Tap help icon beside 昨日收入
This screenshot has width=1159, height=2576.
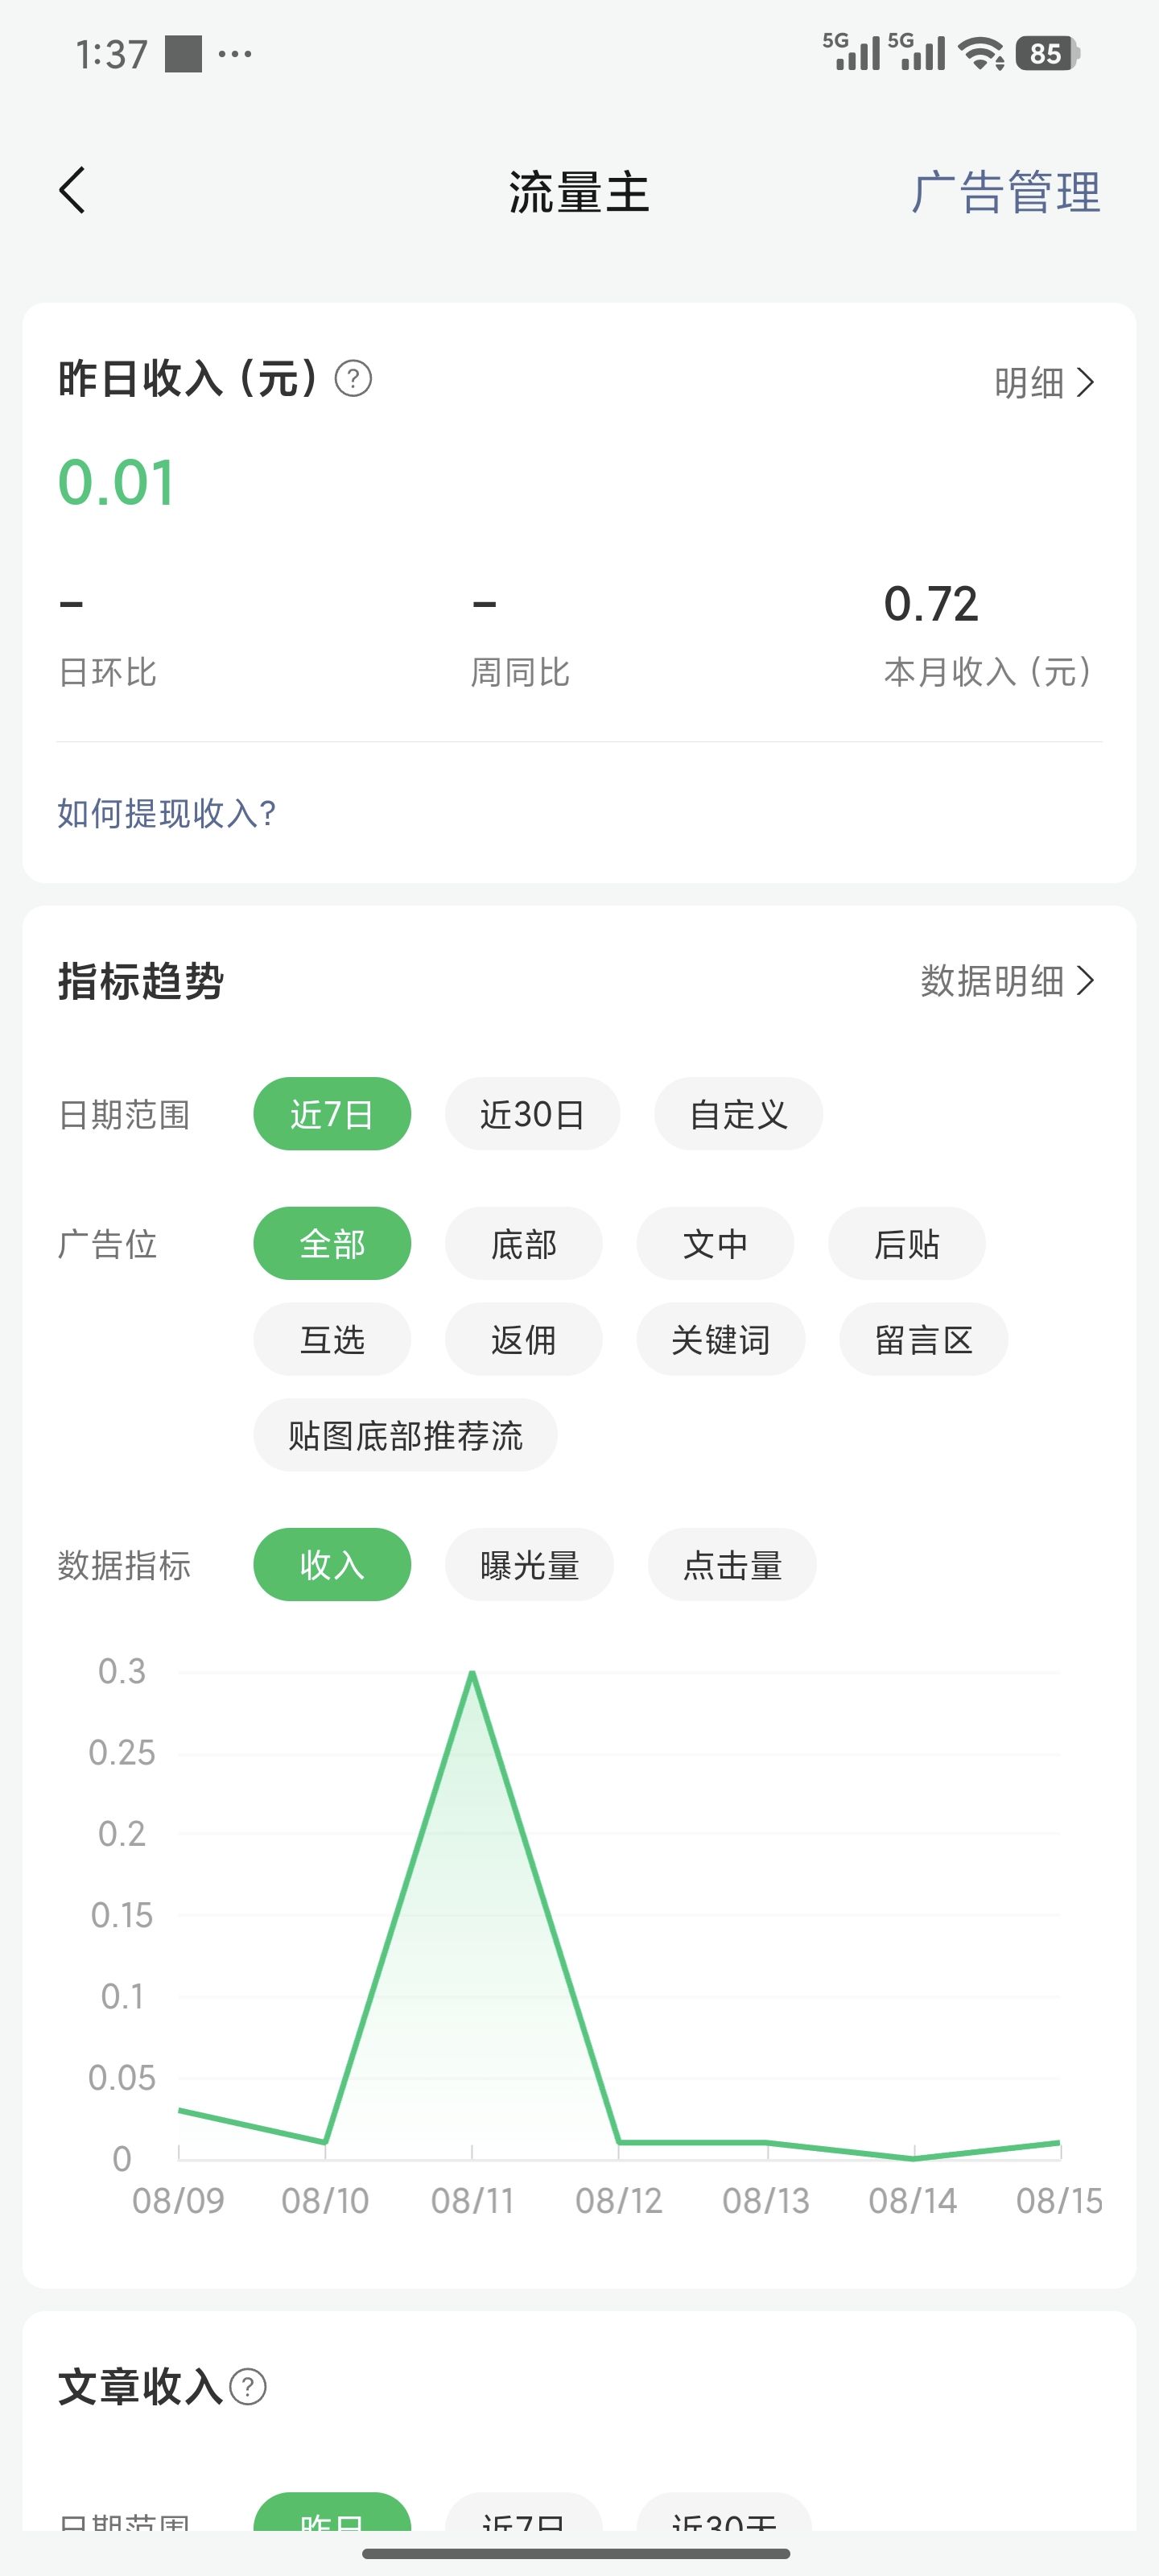click(x=353, y=379)
